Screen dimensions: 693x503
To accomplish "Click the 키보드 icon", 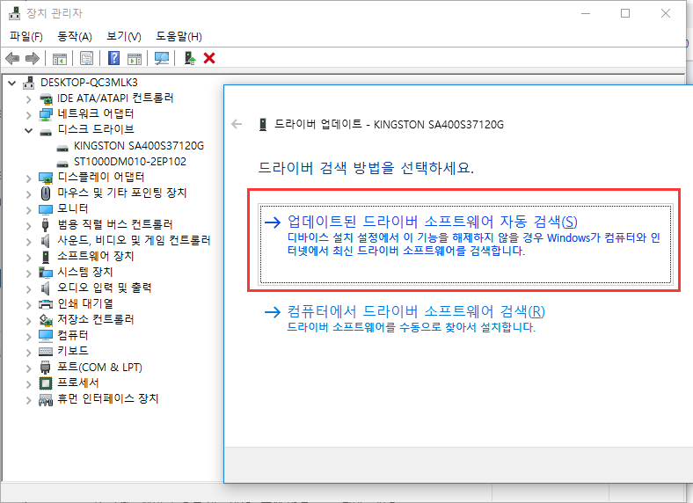I will (x=46, y=352).
